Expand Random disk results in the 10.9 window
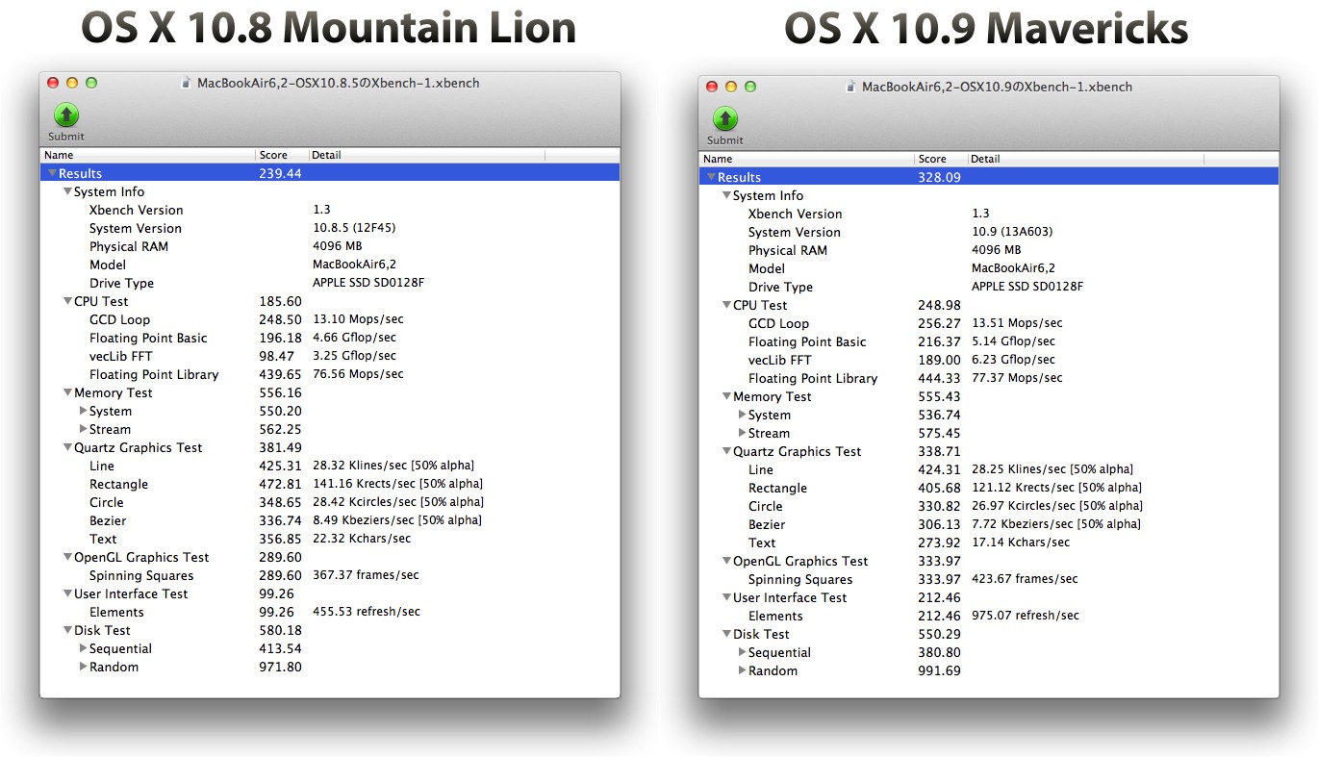The image size is (1318, 757). coord(742,670)
